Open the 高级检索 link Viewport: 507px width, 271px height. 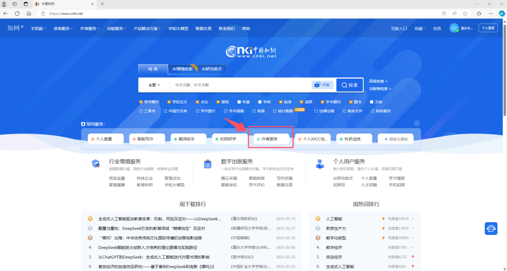[x=378, y=81]
